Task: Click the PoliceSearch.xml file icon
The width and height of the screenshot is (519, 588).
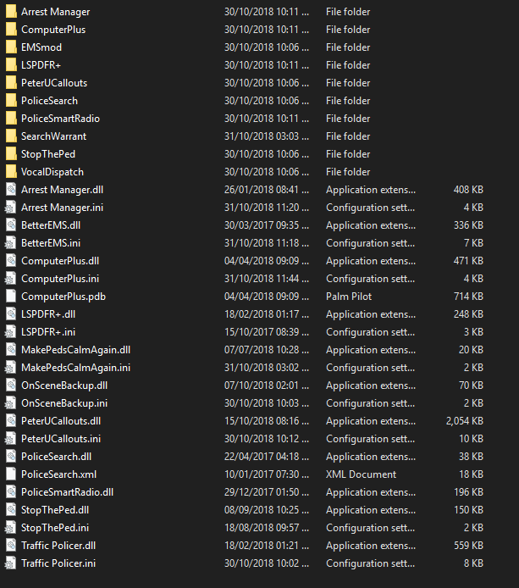Action: coord(11,474)
